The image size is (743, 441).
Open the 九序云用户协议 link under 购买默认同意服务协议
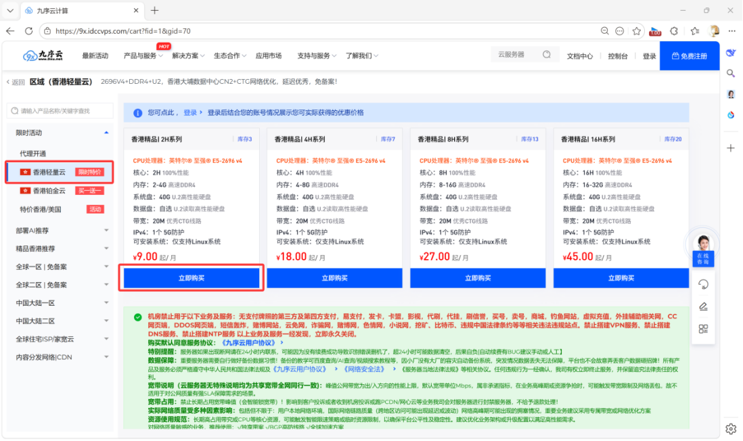point(249,342)
